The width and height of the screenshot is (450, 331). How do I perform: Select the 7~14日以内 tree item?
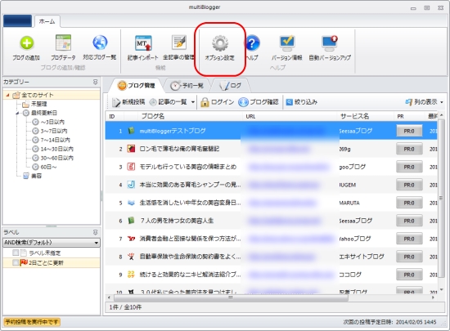pyautogui.click(x=51, y=140)
